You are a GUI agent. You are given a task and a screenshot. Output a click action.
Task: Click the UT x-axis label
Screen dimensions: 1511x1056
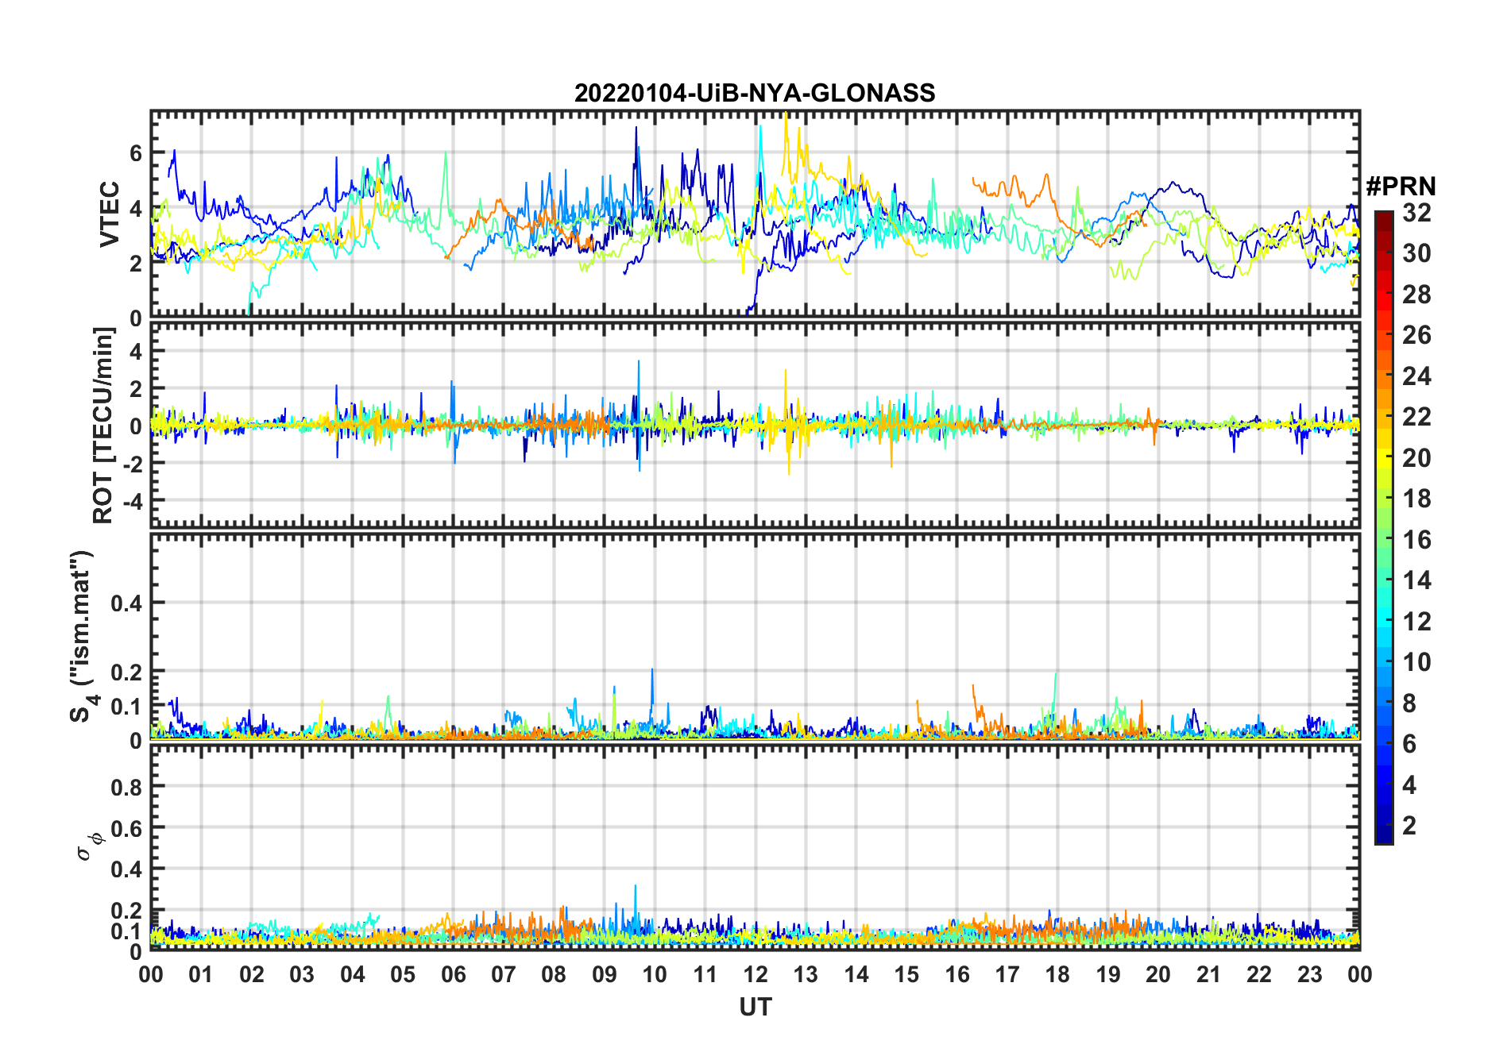point(755,1007)
